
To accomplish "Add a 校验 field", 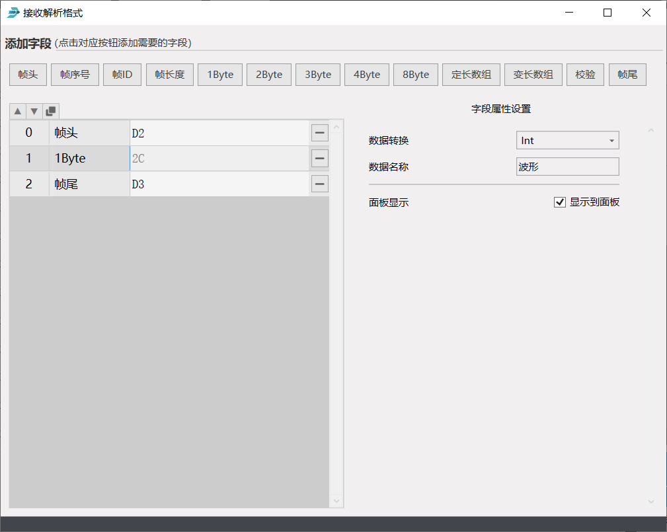I will tap(585, 75).
